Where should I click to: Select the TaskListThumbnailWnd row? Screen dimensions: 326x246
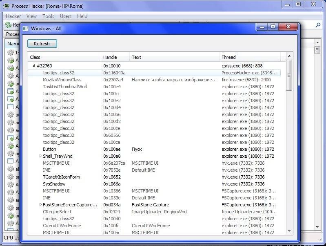(x=154, y=87)
